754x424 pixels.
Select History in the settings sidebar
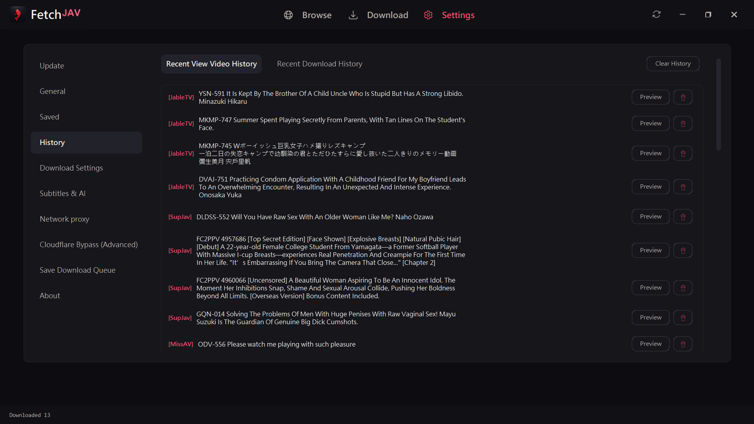tap(86, 142)
